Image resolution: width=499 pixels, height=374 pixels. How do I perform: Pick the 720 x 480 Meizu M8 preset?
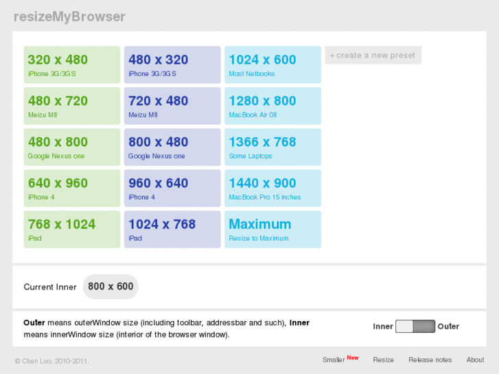pos(172,106)
